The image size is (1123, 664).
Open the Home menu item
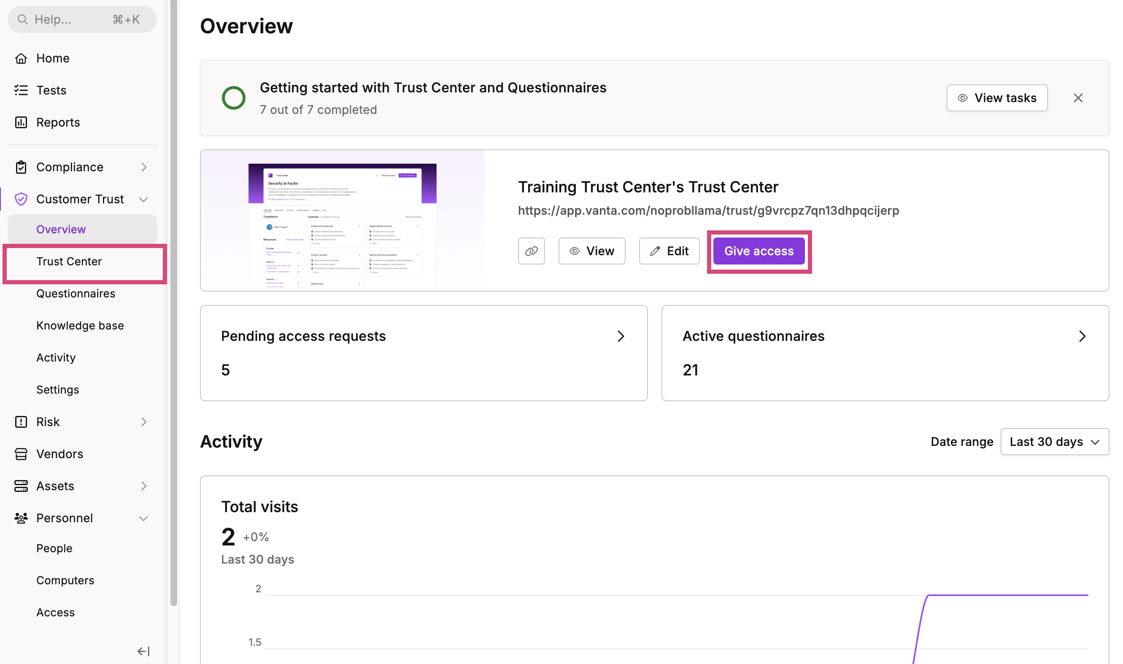82,58
